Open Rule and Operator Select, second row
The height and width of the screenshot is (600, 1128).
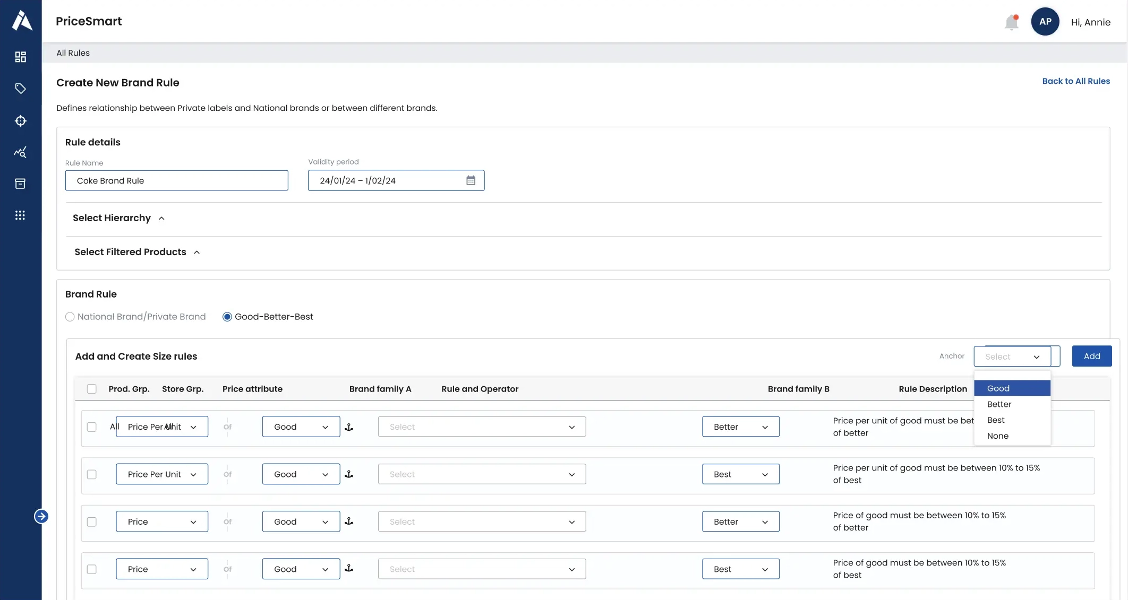[x=482, y=474]
